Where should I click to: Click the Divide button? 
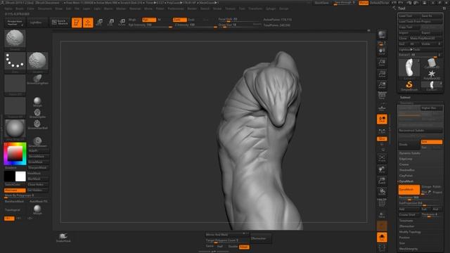[x=409, y=145]
